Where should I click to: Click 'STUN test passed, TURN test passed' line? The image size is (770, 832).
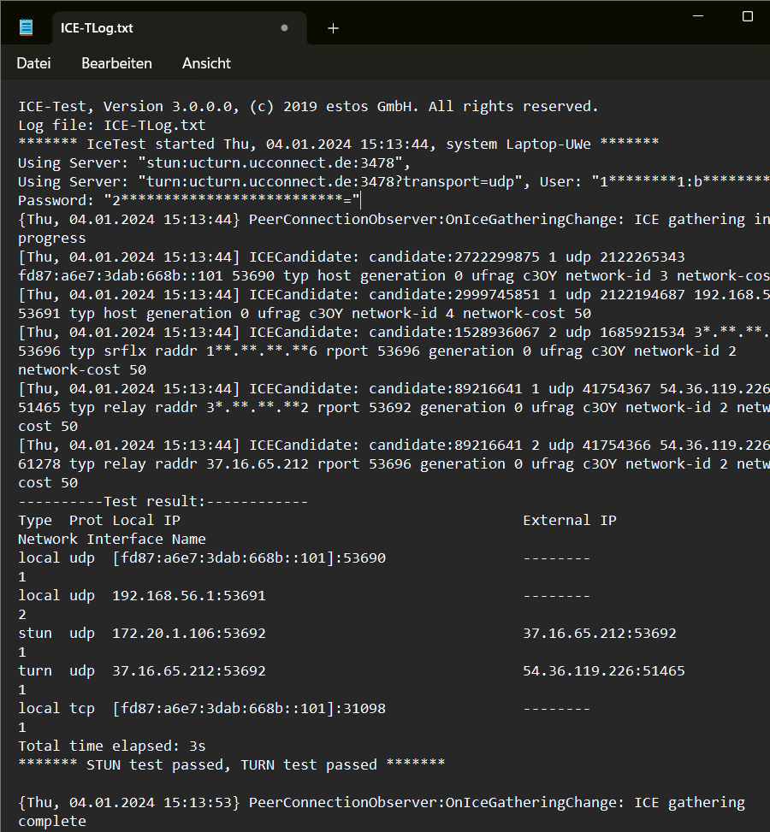pos(231,764)
